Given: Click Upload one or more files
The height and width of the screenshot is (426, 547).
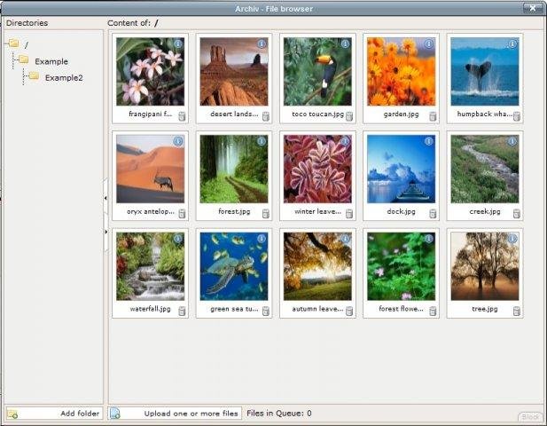Looking at the screenshot, I should coord(175,414).
